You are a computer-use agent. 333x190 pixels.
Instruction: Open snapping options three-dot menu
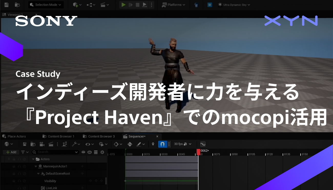169,144
